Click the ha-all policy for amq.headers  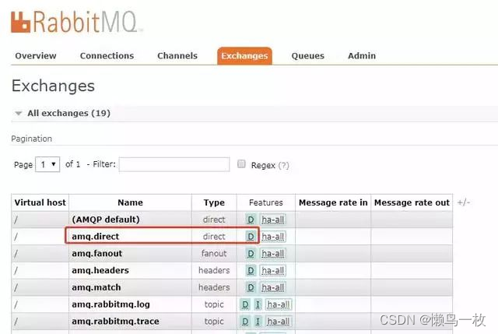tap(273, 270)
